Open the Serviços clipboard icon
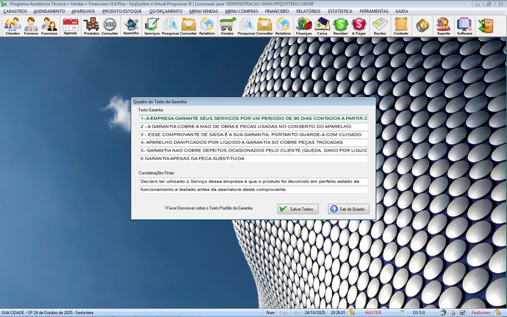Viewport: 507px width, 317px height. click(151, 26)
